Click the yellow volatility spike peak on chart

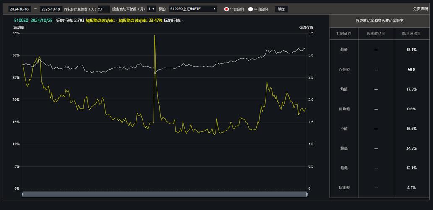[155, 36]
